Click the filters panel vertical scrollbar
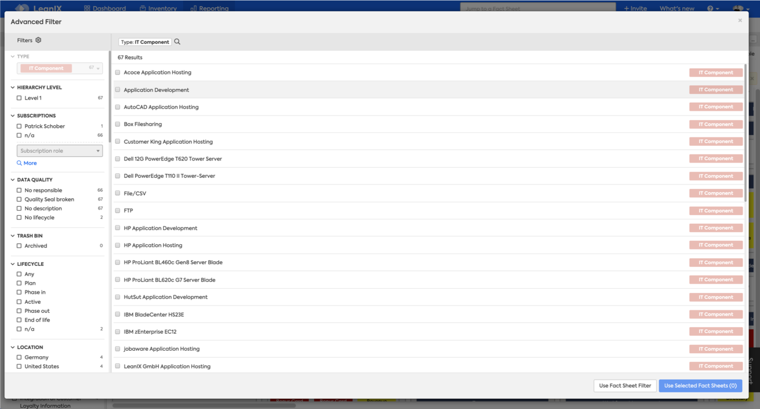Viewport: 760px width, 409px height. coord(110,96)
